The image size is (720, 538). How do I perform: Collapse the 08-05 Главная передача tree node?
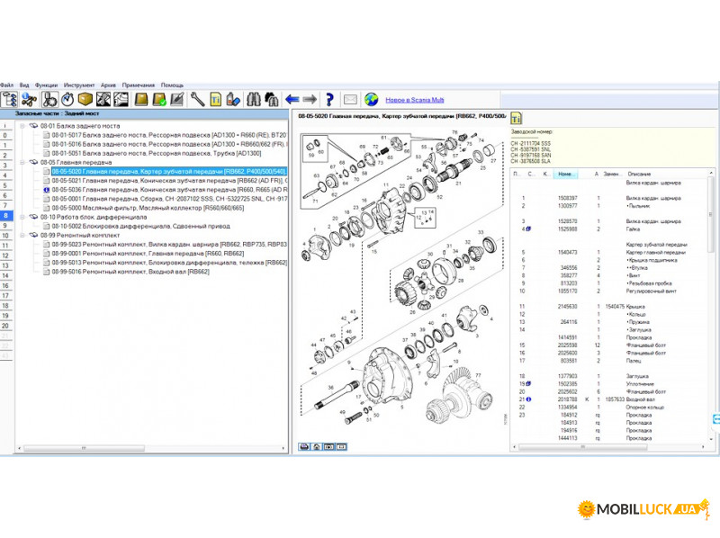(x=22, y=162)
